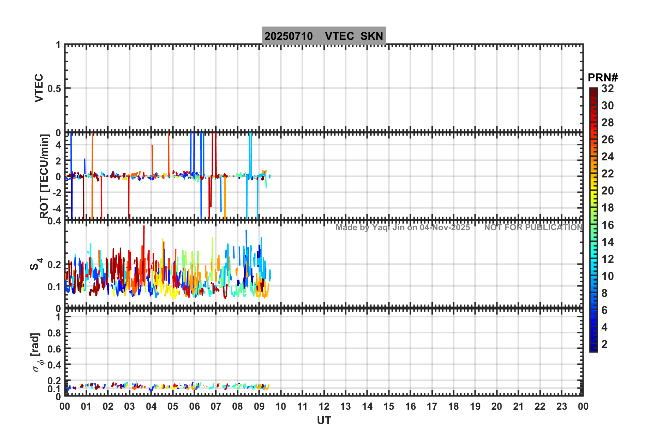This screenshot has width=648, height=440.
Task: Click x-axis tick label '13'
Action: click(x=345, y=406)
